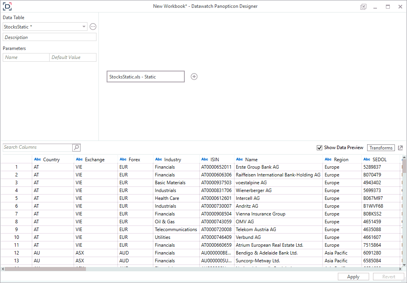Click the Abc type icon for Industry column

point(159,159)
